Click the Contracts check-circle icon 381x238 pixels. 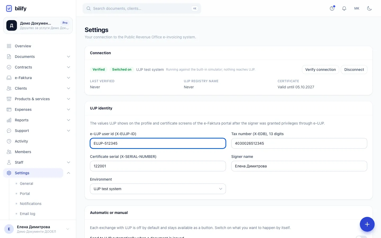[x=9, y=67]
